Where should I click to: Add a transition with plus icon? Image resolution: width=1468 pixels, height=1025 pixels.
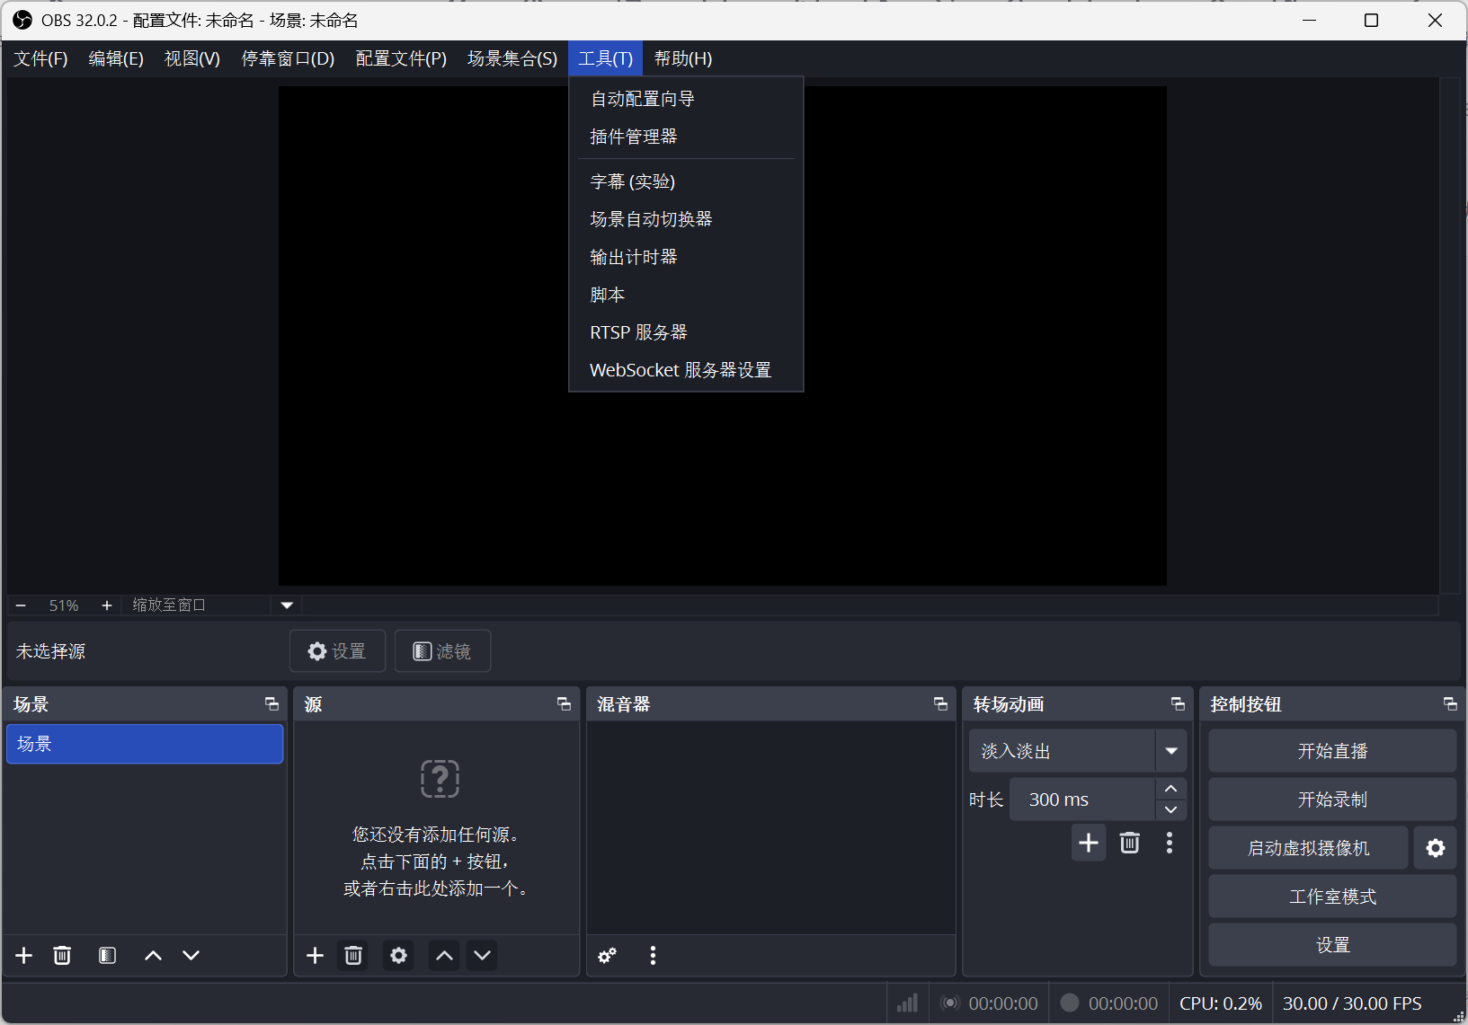(x=1088, y=842)
